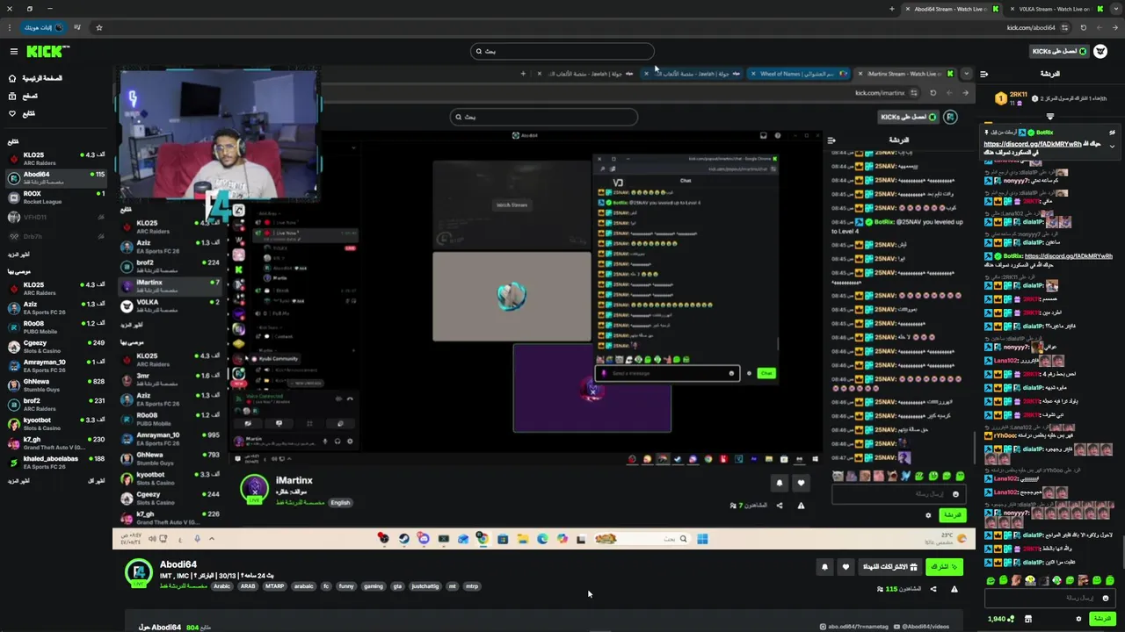Open Cgeezy recommended channel
Viewport: 1125px width, 632px height.
point(56,347)
